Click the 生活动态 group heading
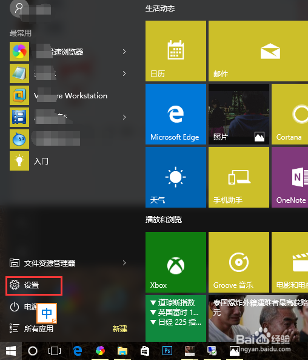This screenshot has height=360, width=308. click(160, 8)
